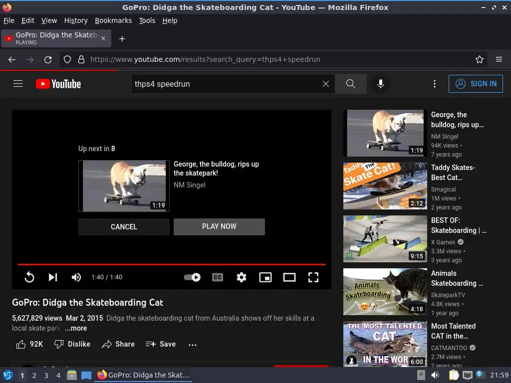
Task: Click the replay video button
Action: point(29,277)
